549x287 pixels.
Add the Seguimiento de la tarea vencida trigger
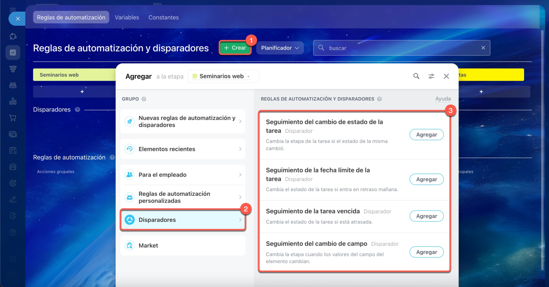point(426,216)
